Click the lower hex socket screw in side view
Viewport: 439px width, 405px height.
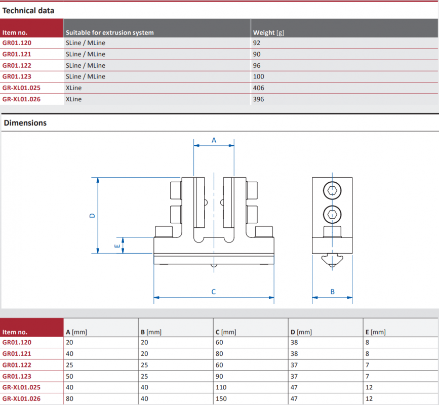tap(332, 215)
